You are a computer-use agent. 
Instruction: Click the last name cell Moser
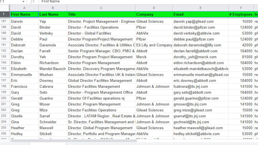[53, 104]
